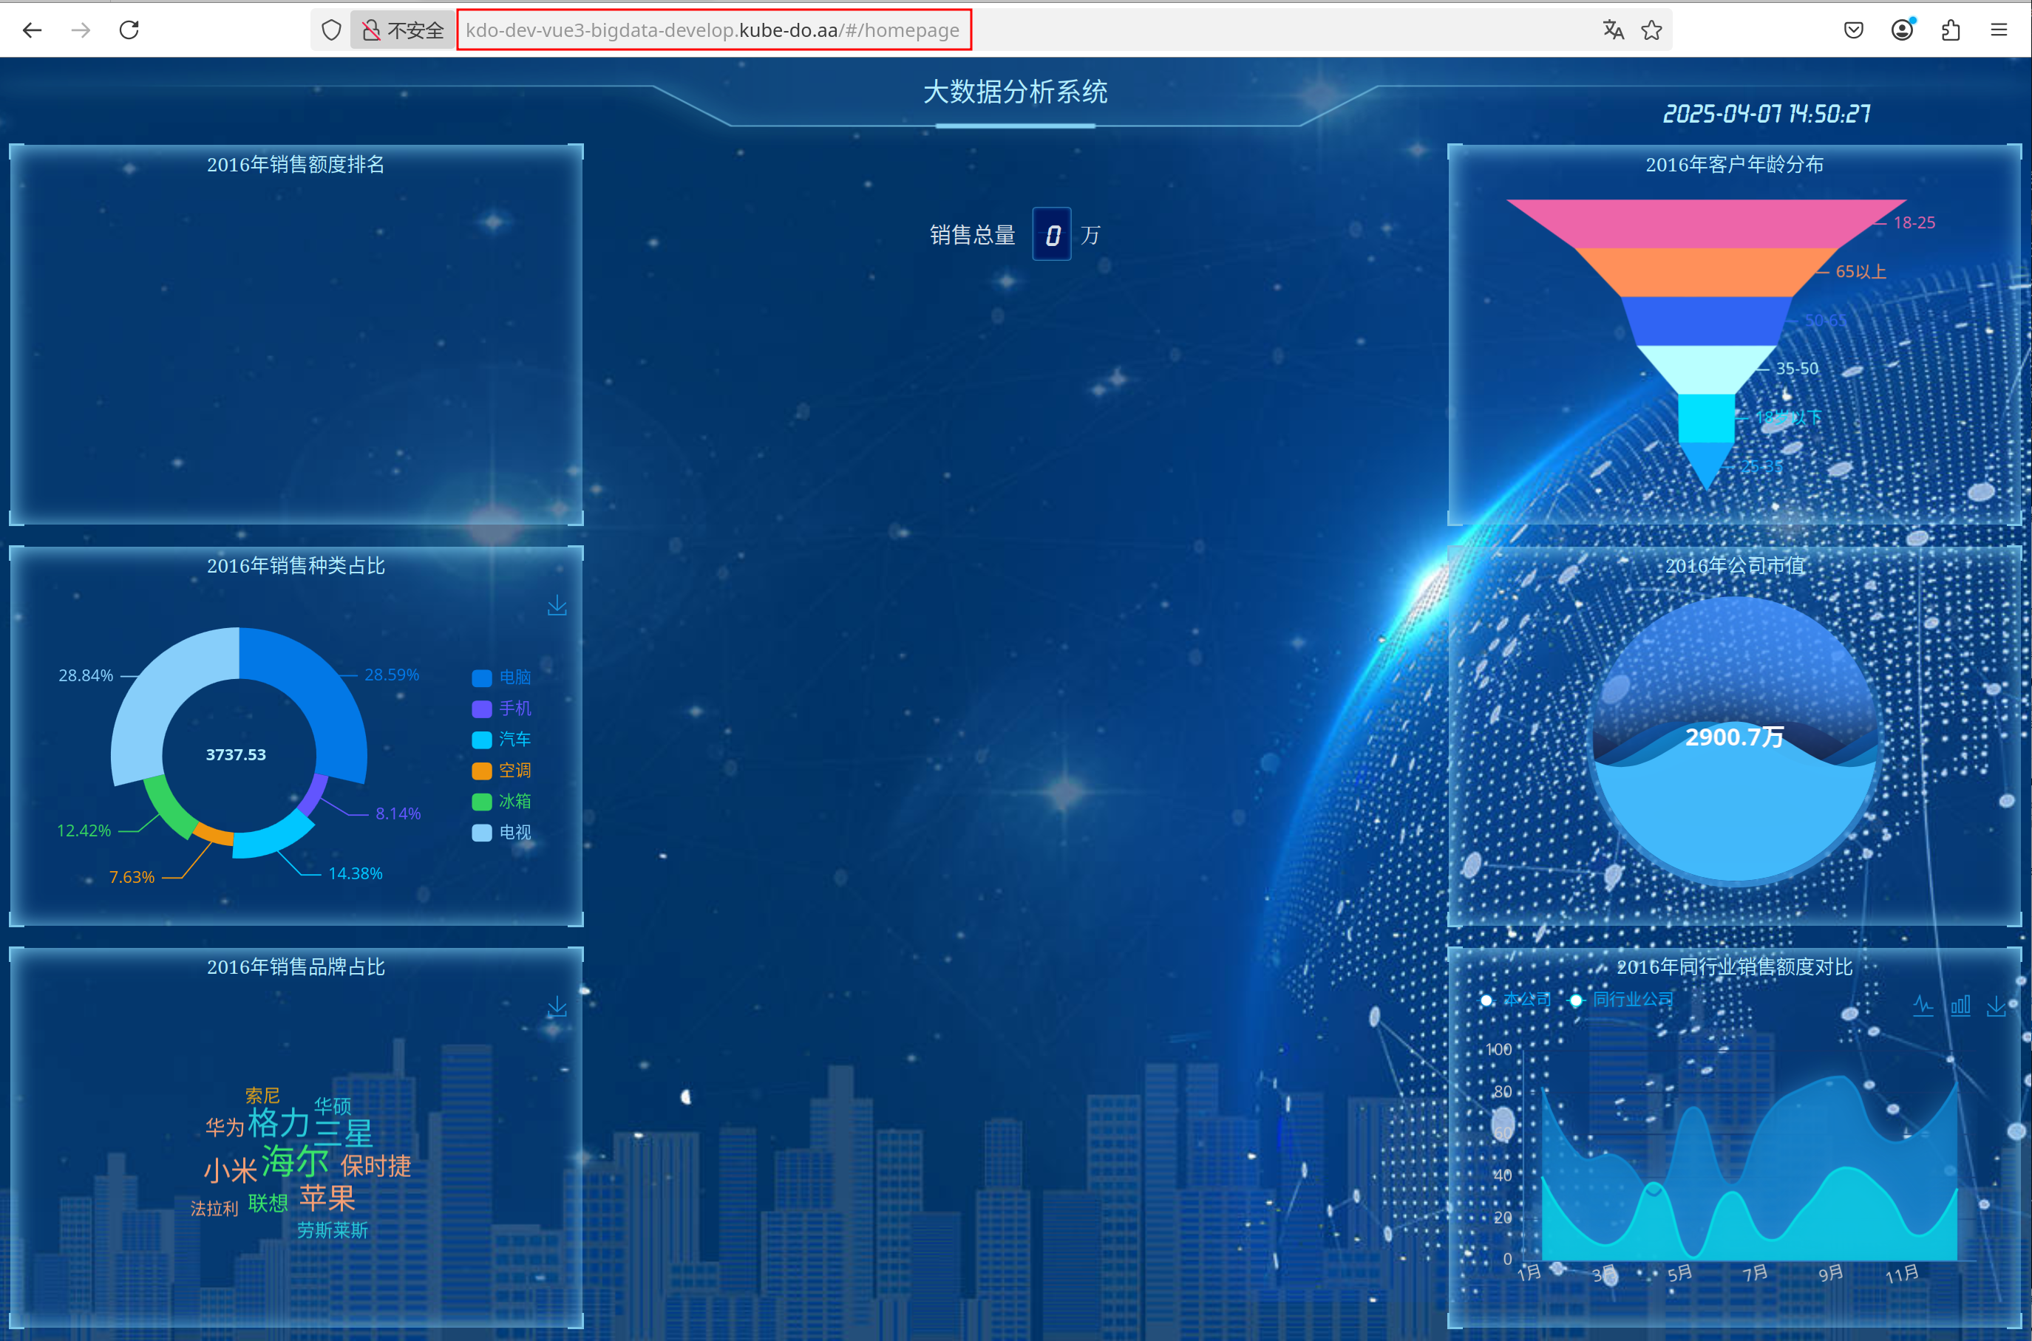Open the browser extensions icon
Viewport: 2032px width, 1341px height.
(1951, 30)
